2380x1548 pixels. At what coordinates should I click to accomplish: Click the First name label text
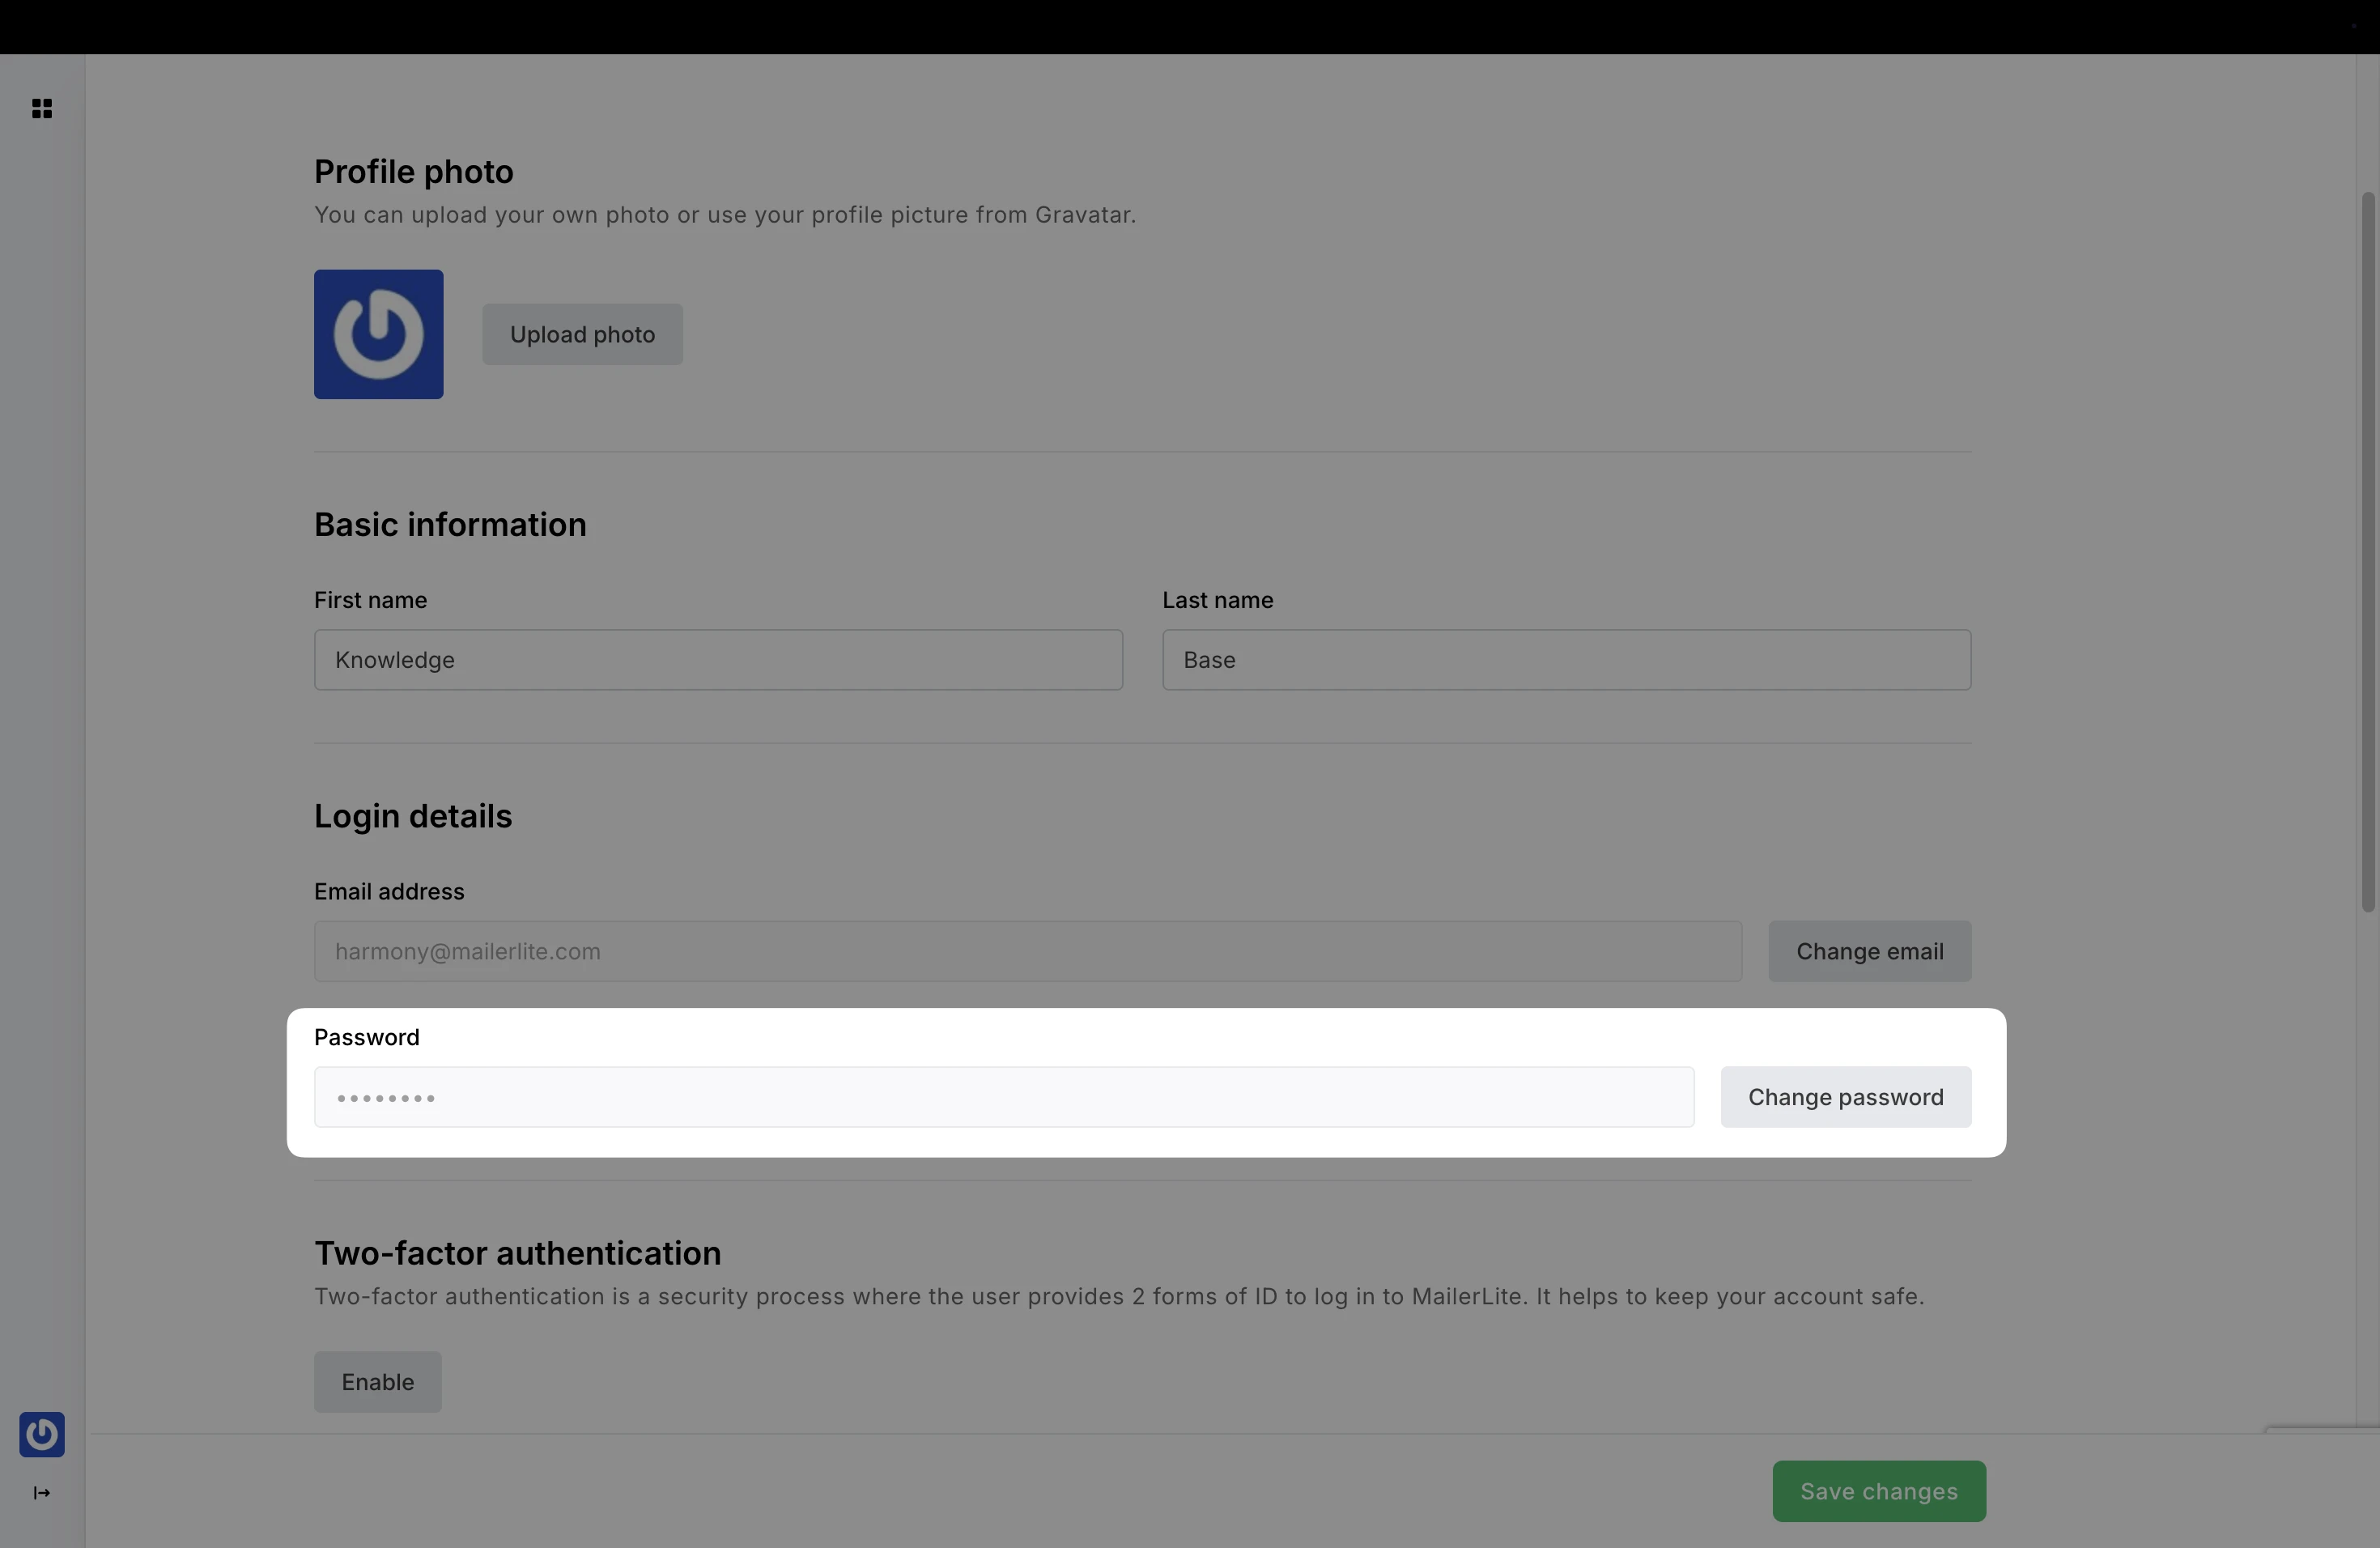click(x=370, y=600)
